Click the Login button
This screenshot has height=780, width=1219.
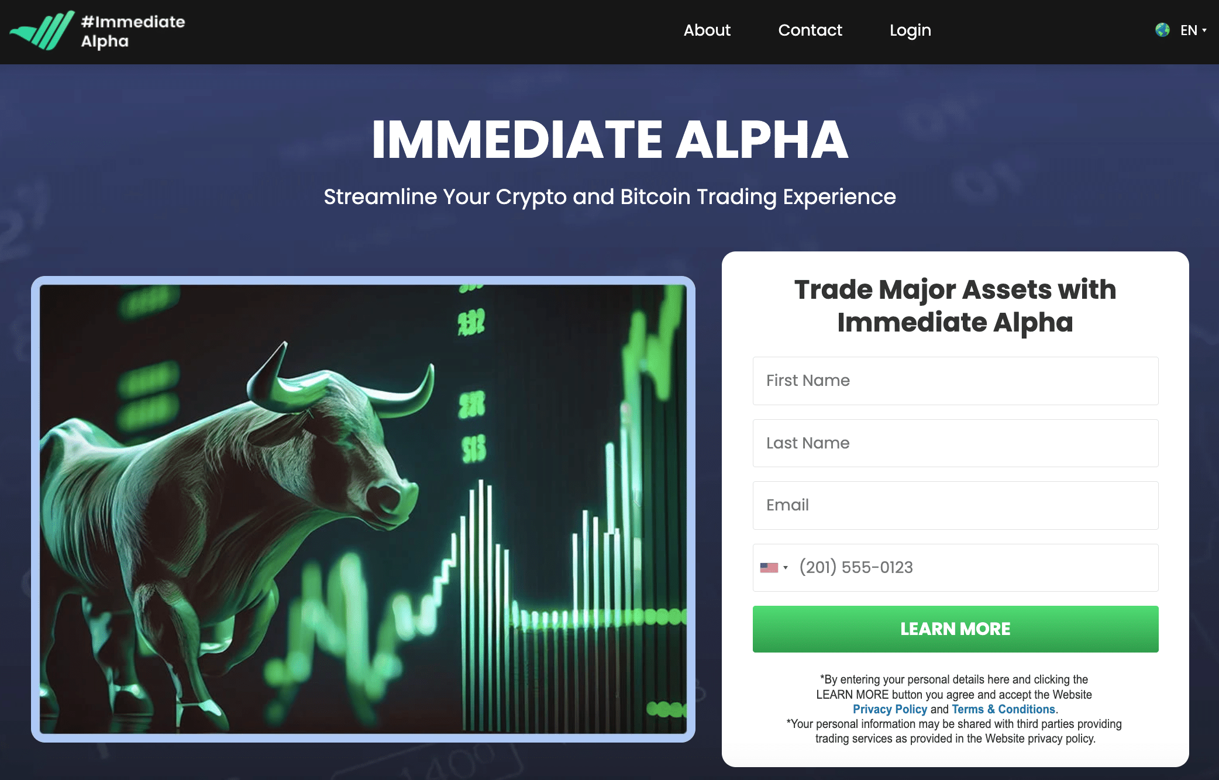(x=911, y=30)
